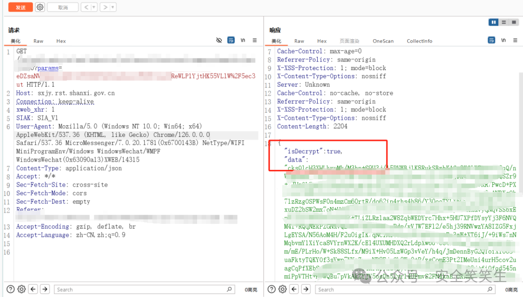Toggle word wrap icon in response panel
This screenshot has height=297, width=523.
coord(492,40)
